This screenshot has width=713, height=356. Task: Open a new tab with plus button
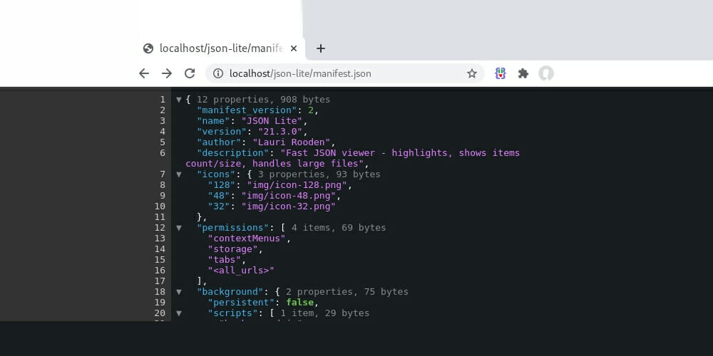point(321,48)
